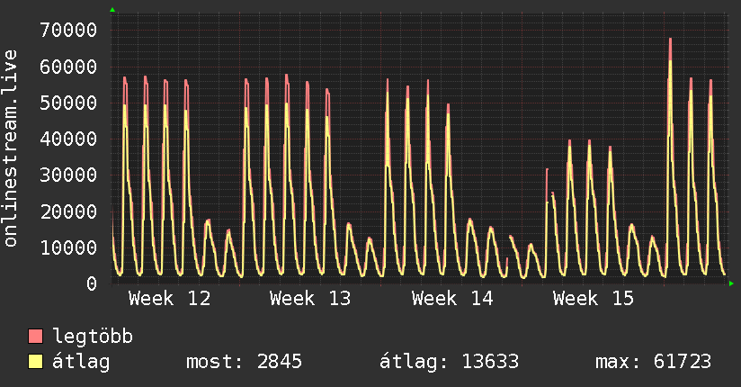Click the Week 13 axis label
Viewport: 741px width, 387px height.
310,299
